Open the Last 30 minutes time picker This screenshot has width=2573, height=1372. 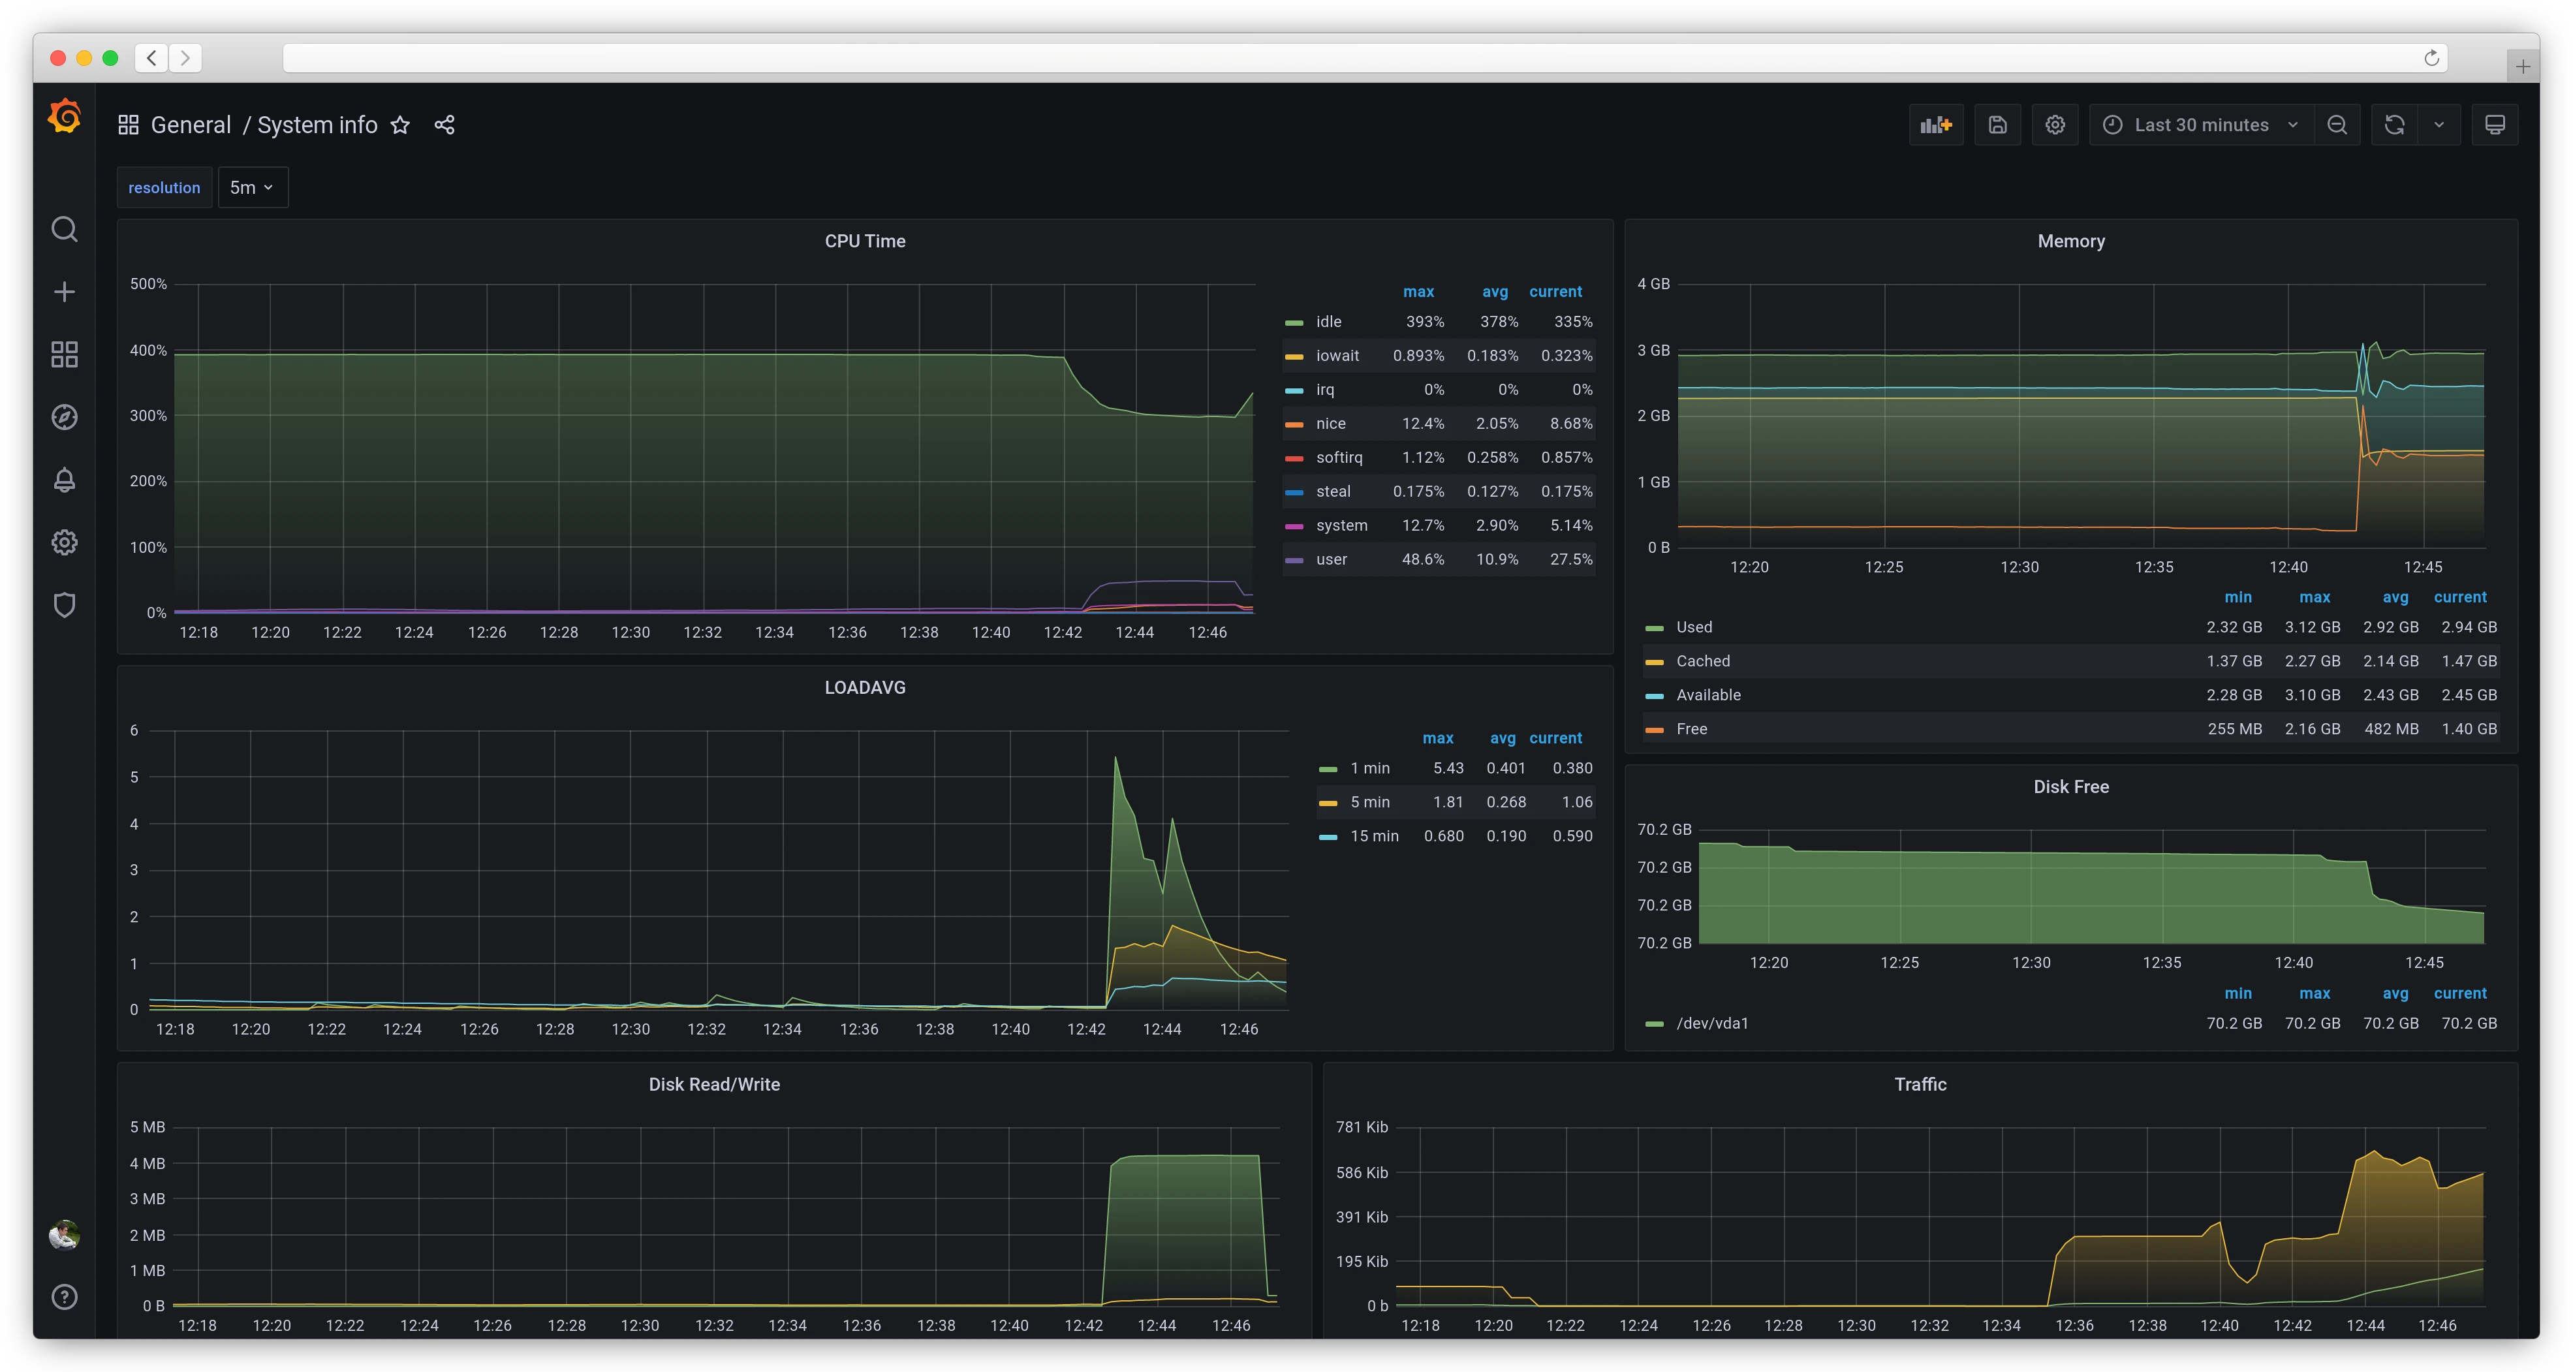point(2200,125)
